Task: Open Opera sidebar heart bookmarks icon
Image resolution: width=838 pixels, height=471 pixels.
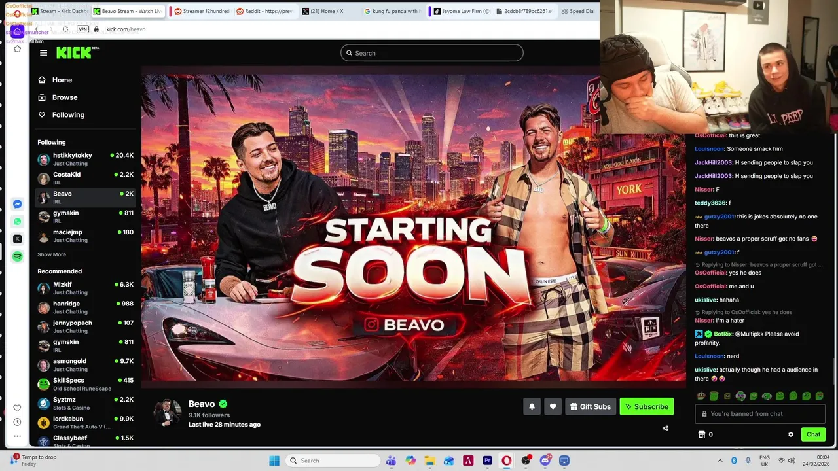Action: point(17,408)
